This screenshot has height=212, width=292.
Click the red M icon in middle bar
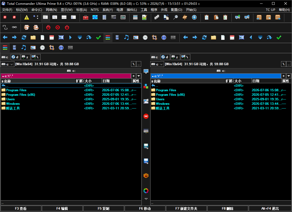(x=146, y=116)
